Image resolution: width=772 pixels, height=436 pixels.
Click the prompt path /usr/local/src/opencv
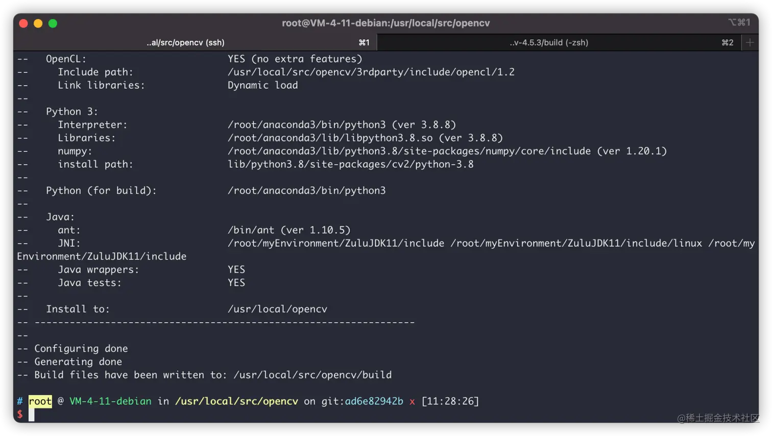click(236, 401)
